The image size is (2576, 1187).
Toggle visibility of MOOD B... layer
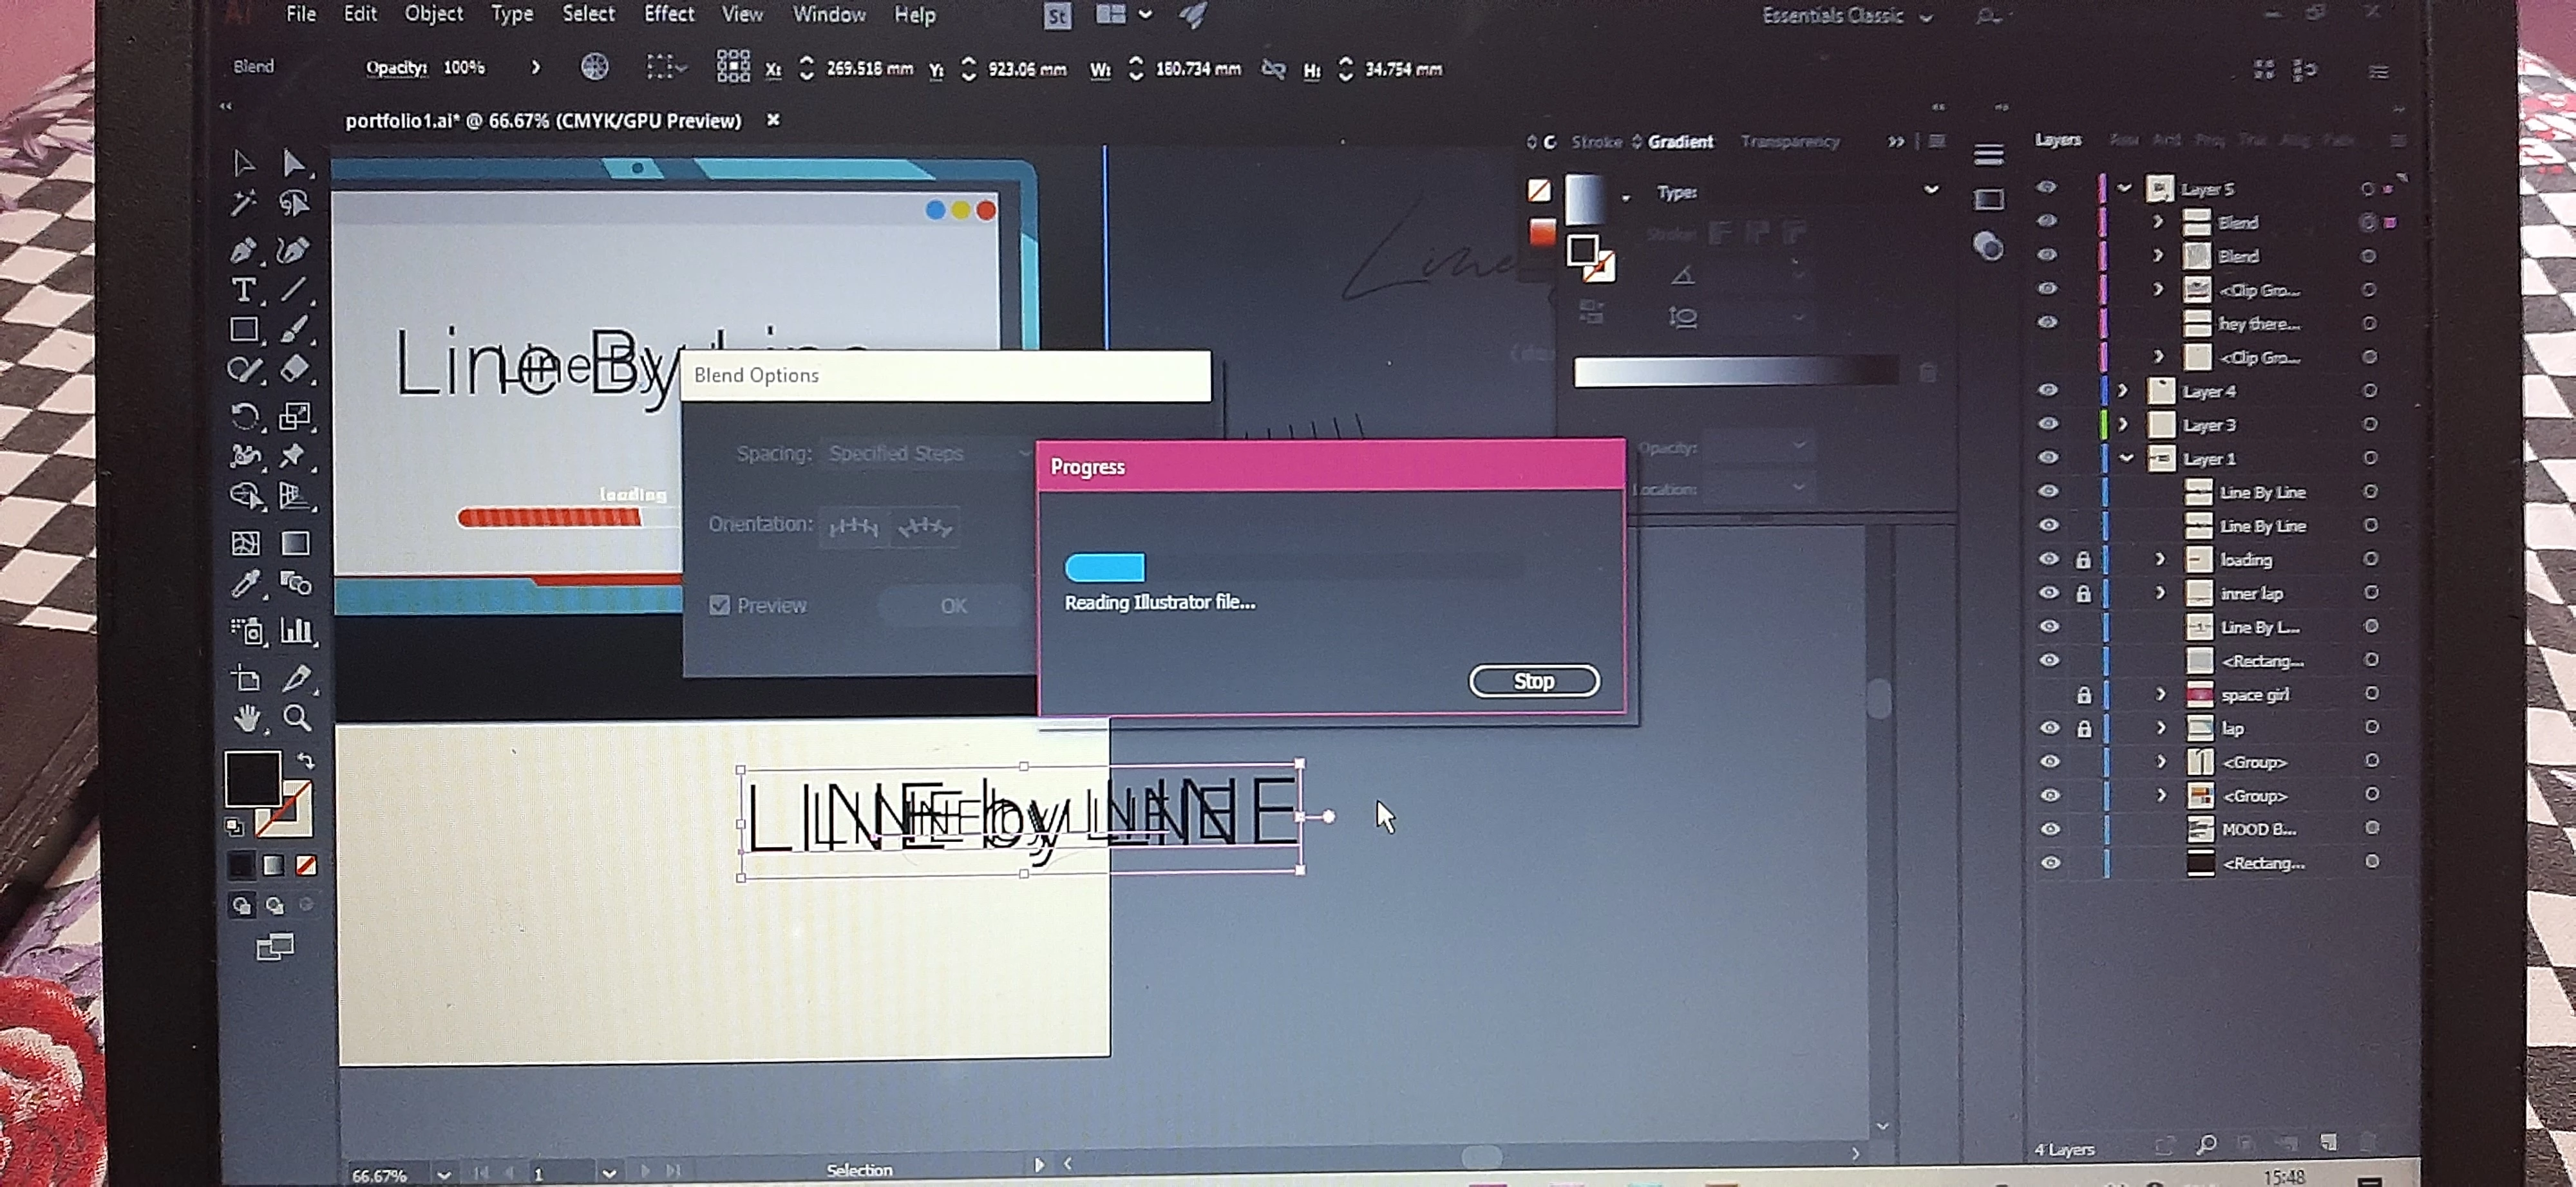click(x=2049, y=829)
